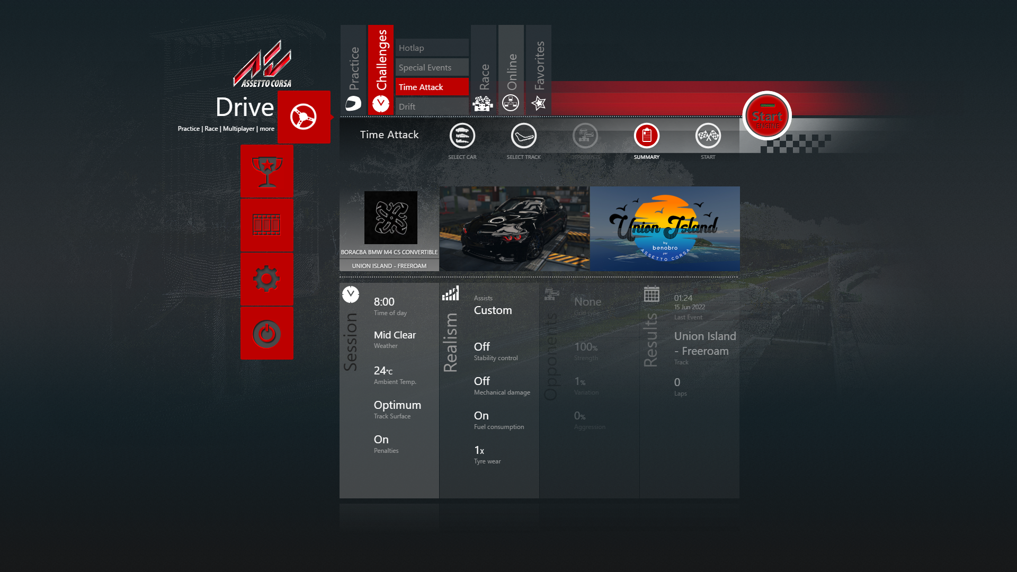Open the settings gear tile
This screenshot has height=572, width=1017.
click(x=266, y=279)
